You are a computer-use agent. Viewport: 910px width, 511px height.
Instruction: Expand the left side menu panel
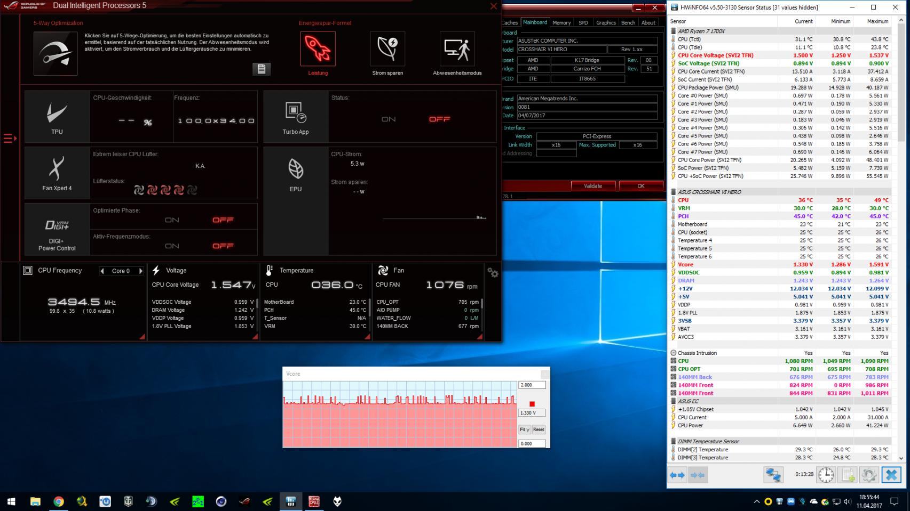10,139
